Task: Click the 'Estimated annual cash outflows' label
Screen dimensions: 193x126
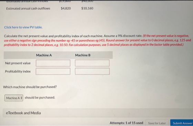Action: [x=28, y=9]
